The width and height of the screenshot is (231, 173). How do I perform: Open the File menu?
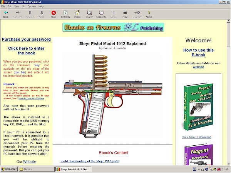coord(3,7)
